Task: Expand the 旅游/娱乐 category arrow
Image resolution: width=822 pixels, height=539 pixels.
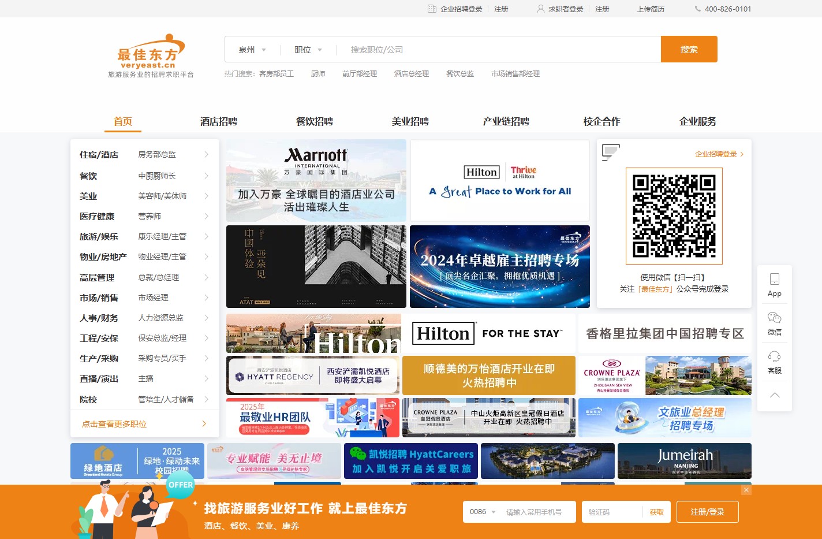Action: (x=206, y=236)
